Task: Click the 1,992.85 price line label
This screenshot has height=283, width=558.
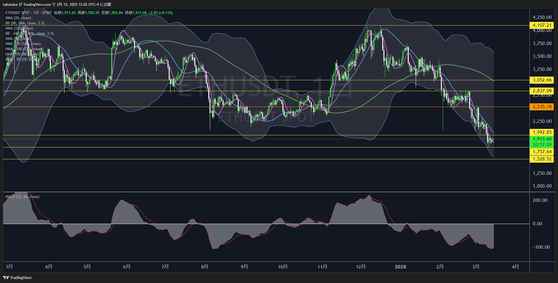Action: 542,132
